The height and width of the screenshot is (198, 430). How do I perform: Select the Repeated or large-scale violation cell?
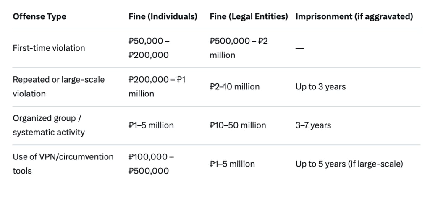[59, 86]
